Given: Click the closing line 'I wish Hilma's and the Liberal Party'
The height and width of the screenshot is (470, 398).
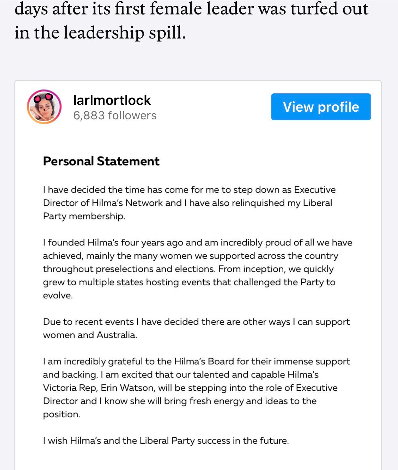Looking at the screenshot, I should click(166, 440).
